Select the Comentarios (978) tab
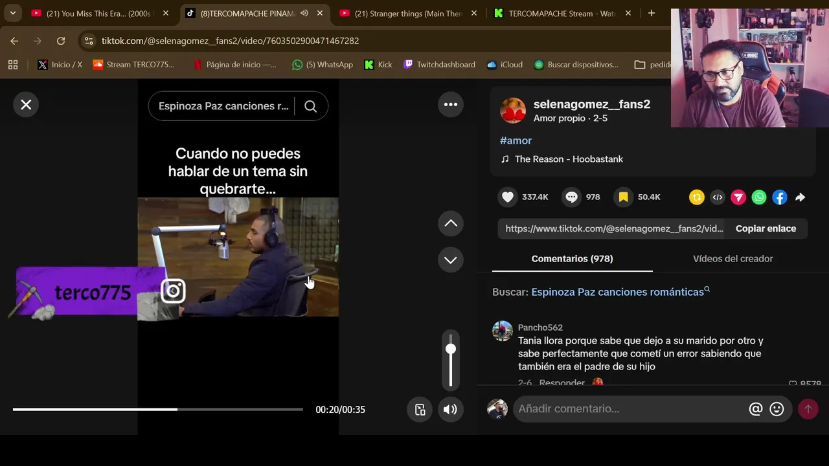 tap(572, 259)
